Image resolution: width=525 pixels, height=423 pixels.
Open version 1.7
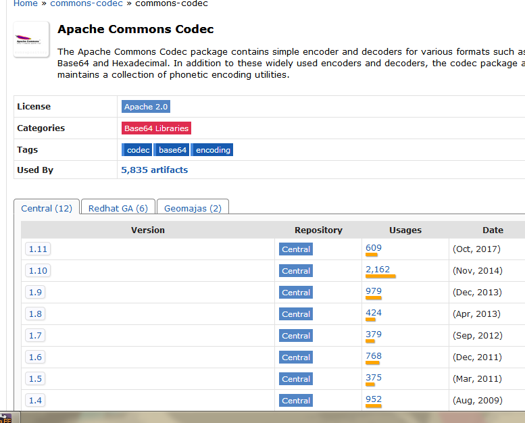pos(35,336)
